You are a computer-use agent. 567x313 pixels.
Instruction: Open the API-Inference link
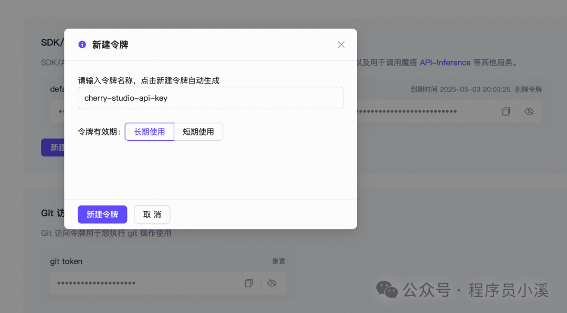point(445,62)
